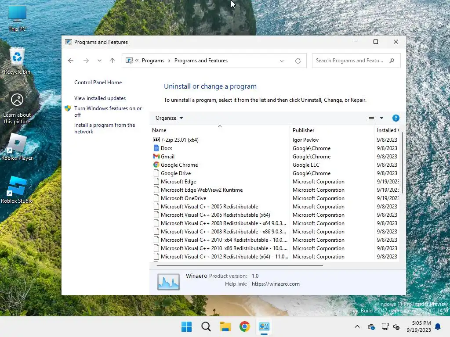Open View installed updates link
The height and width of the screenshot is (337, 450).
(x=100, y=98)
